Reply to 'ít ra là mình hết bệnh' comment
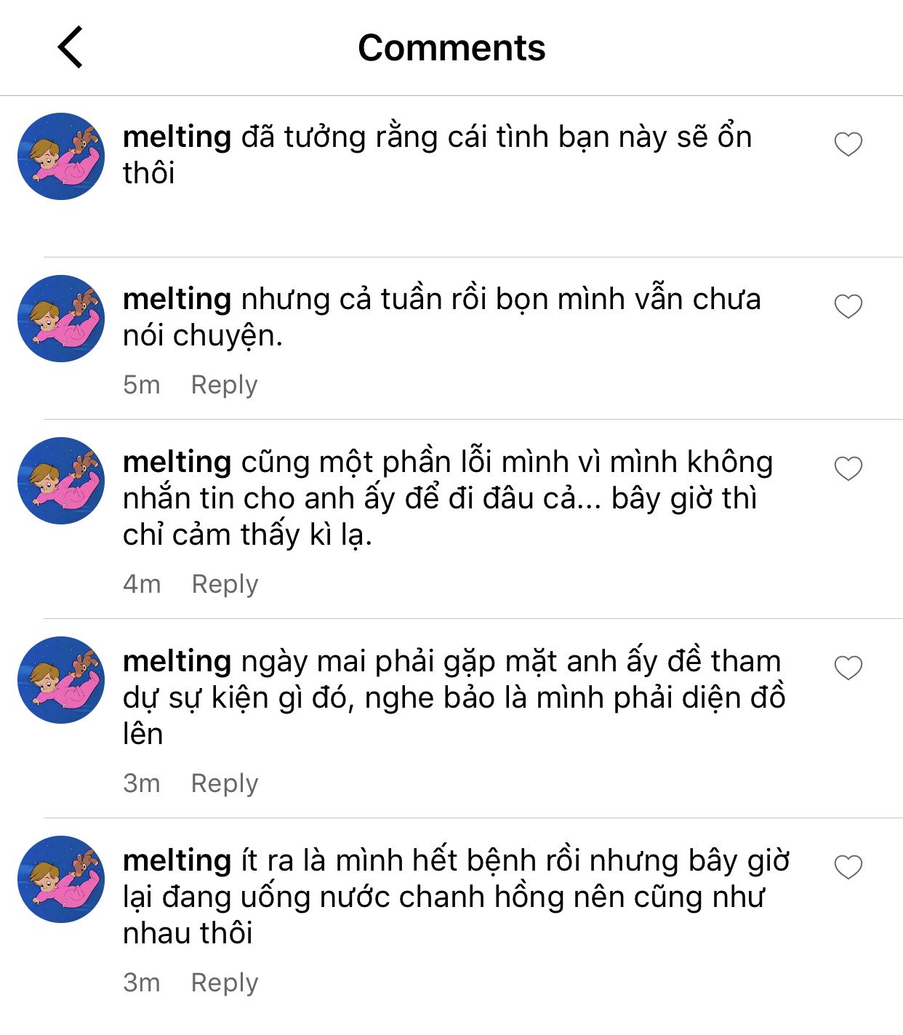 click(224, 983)
